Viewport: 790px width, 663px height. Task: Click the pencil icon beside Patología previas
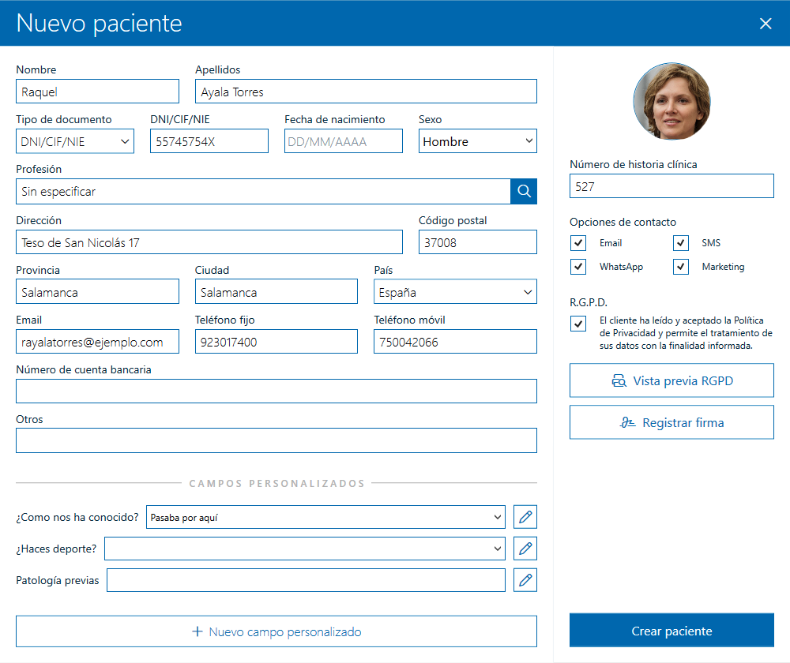click(525, 579)
